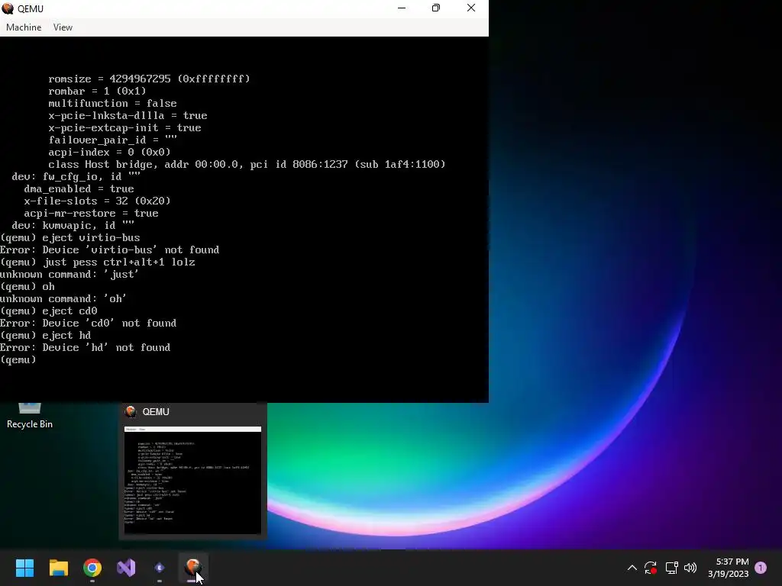Open the View menu in QEMU

point(63,27)
